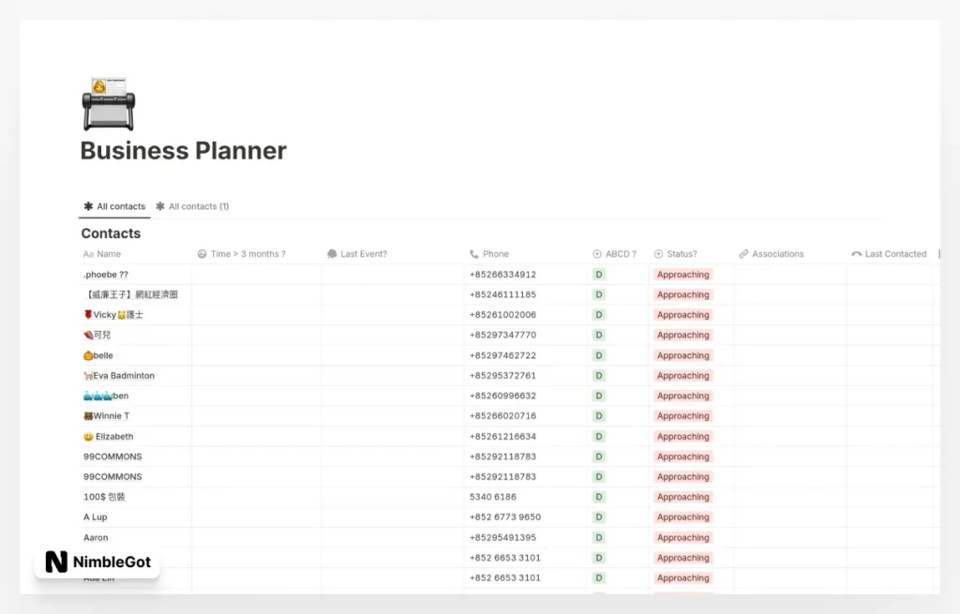Click the clock icon beside "Time > 3 months ?"

202,254
